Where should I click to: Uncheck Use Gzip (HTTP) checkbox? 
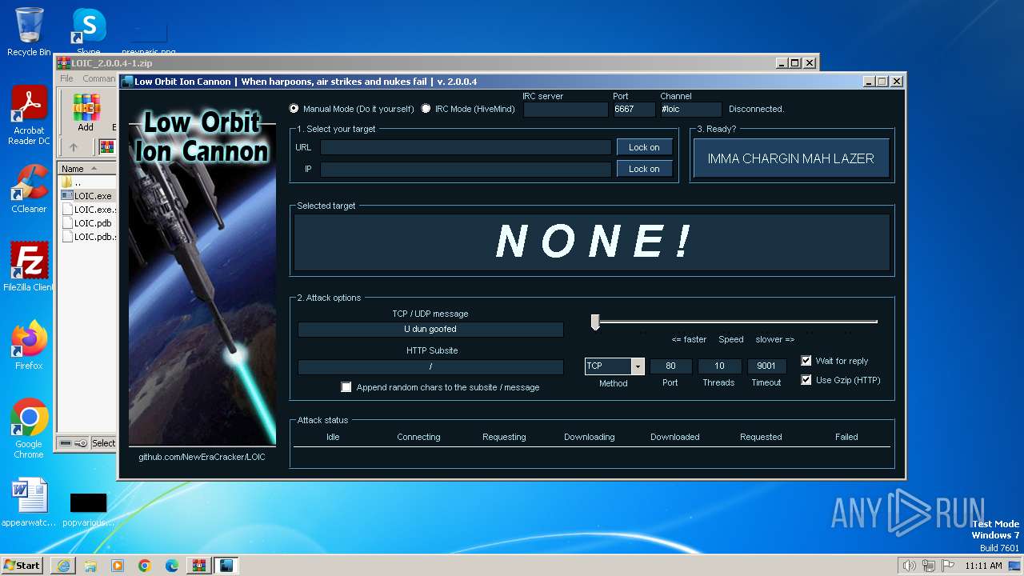[x=806, y=380]
